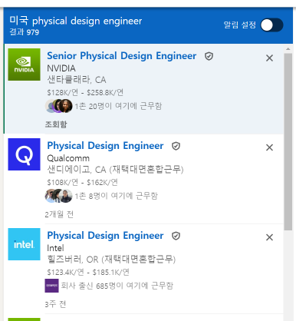The width and height of the screenshot is (296, 321).
Task: Dismiss the Qualcomm Physical Design Engineer job
Action: pyautogui.click(x=269, y=147)
